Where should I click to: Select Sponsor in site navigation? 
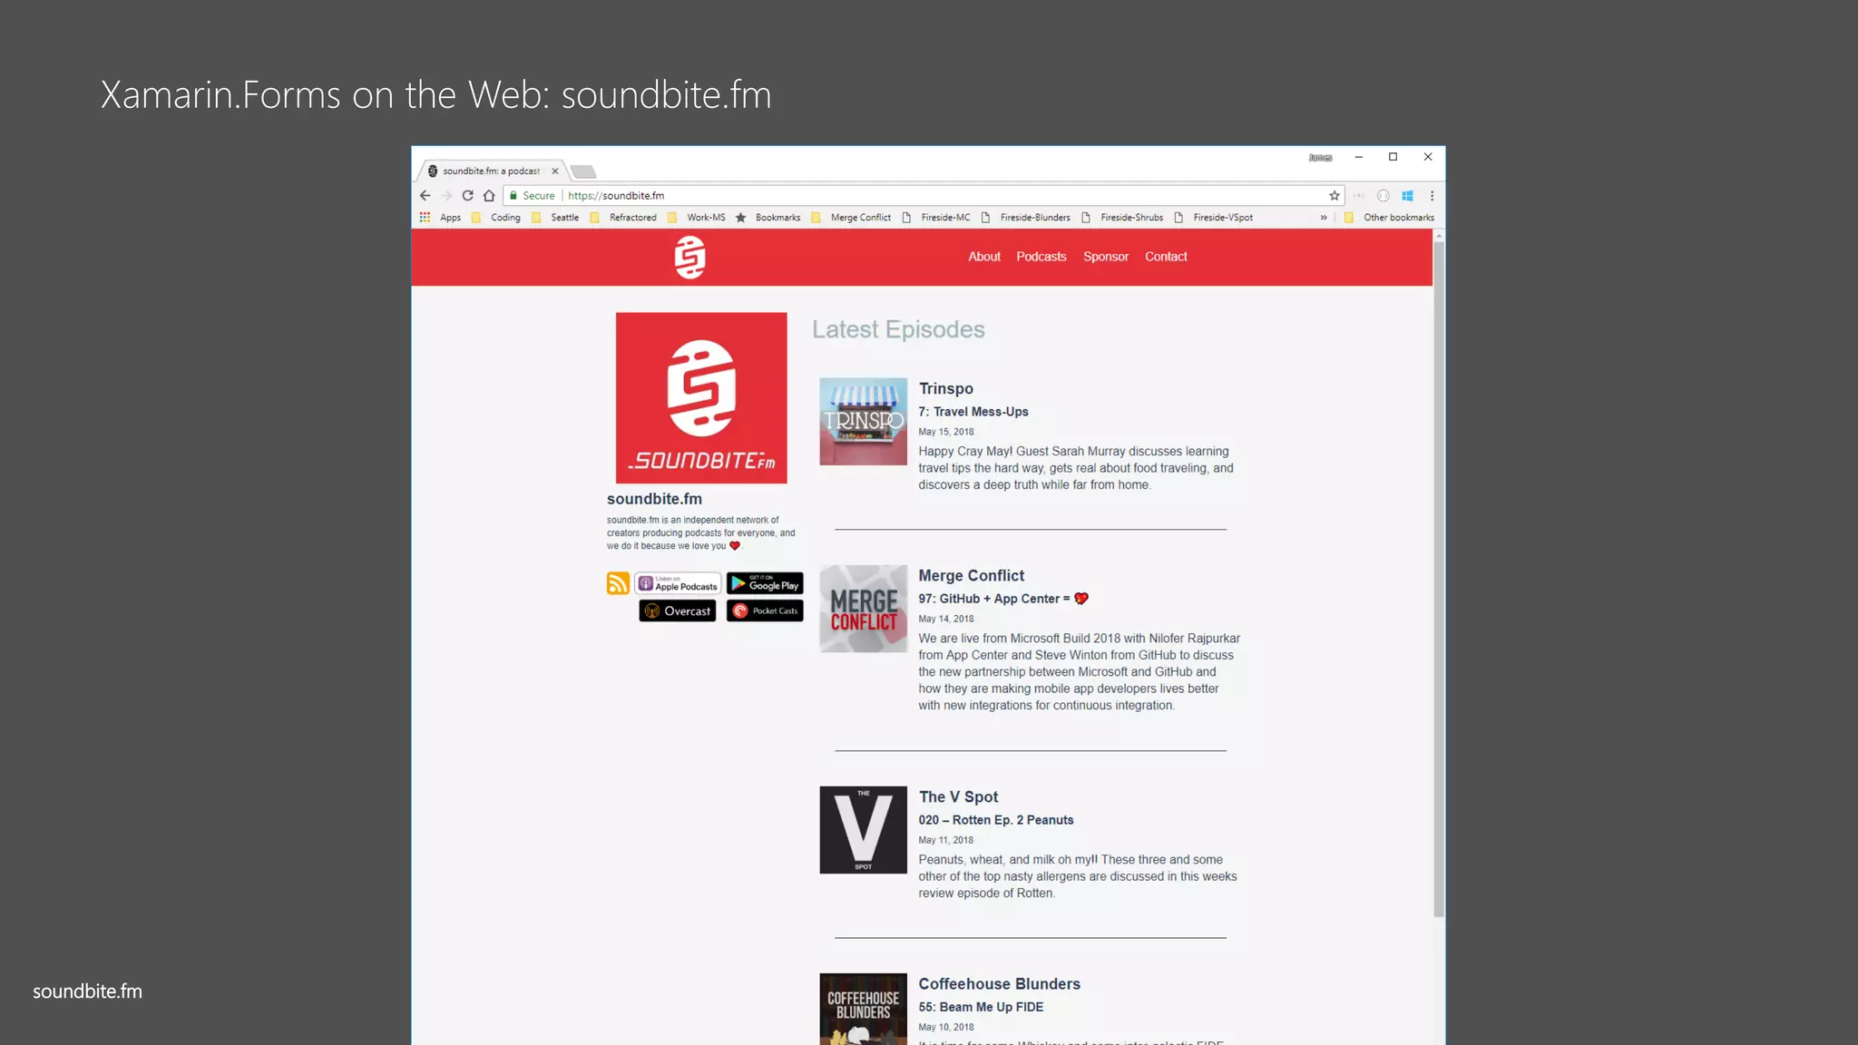point(1106,257)
